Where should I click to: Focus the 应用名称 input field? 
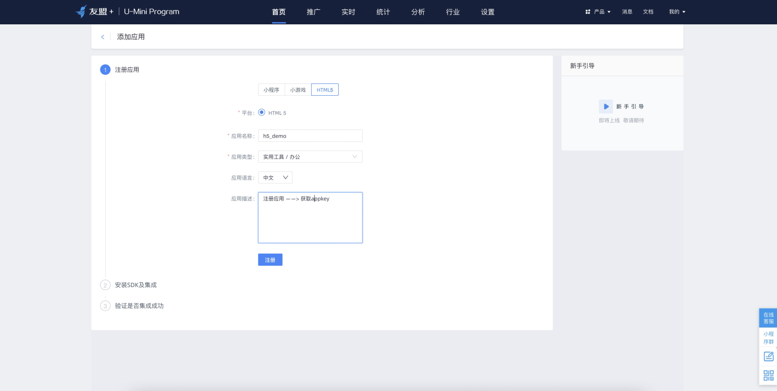(x=310, y=136)
